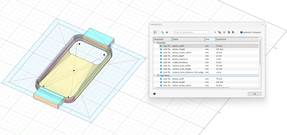The height and width of the screenshot is (135, 287).
Task: Toggle the favorite star for camera_hole_height
Action: 161,69
